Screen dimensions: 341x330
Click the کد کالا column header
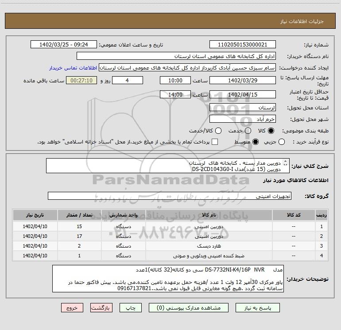tap(294, 215)
